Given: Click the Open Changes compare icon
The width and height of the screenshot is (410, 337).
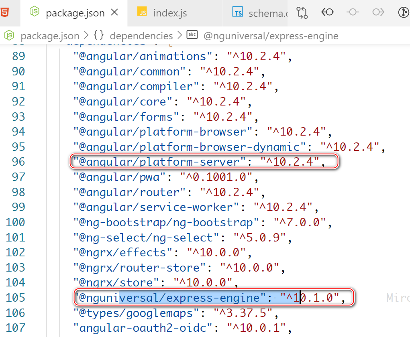Looking at the screenshot, I should [302, 12].
